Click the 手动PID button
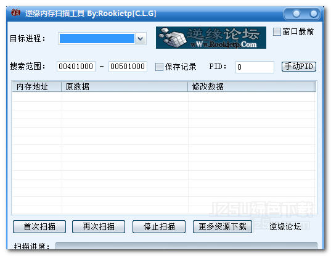 coord(299,67)
